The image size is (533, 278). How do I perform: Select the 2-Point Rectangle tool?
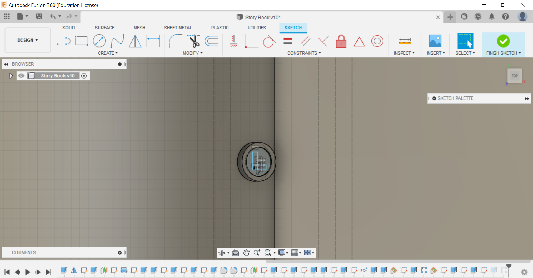coord(81,41)
